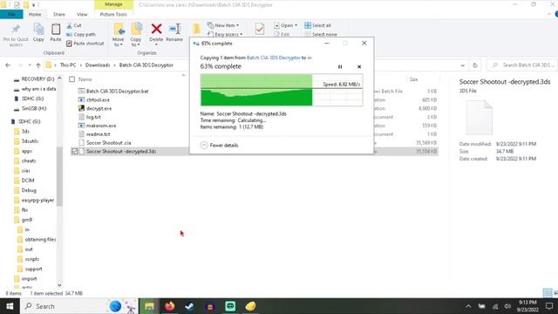Viewport: 558px width, 314px height.
Task: Sort files by the Name column
Action: [85, 79]
